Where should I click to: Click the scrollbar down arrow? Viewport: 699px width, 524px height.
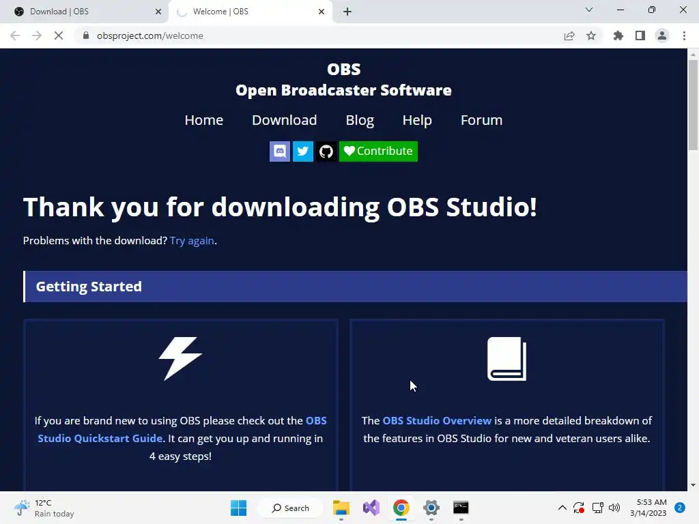(693, 485)
